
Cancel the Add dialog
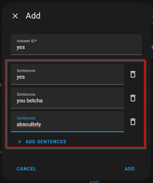click(26, 169)
